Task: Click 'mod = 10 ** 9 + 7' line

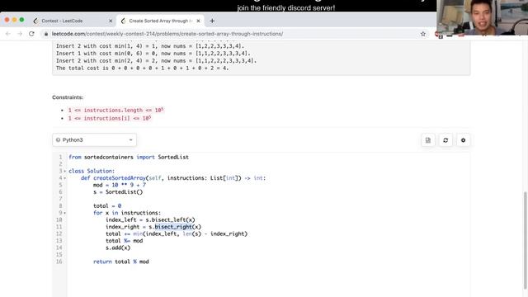Action: coord(120,185)
